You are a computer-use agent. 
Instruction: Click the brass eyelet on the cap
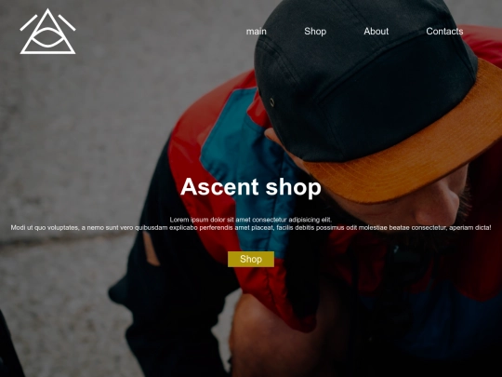tap(271, 102)
